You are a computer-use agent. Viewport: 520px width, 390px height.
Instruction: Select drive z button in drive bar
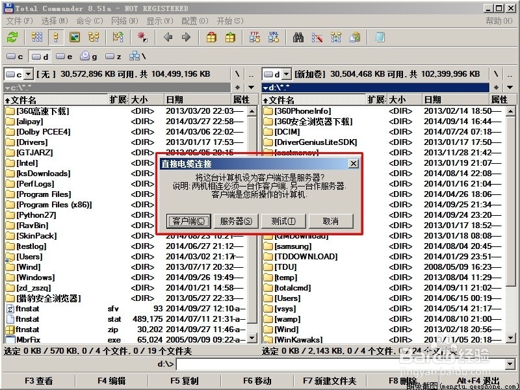(113, 57)
